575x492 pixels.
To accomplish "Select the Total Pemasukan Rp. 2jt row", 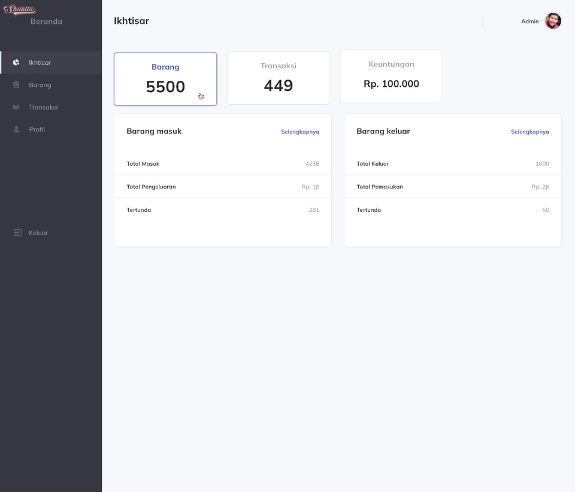I will [x=452, y=186].
